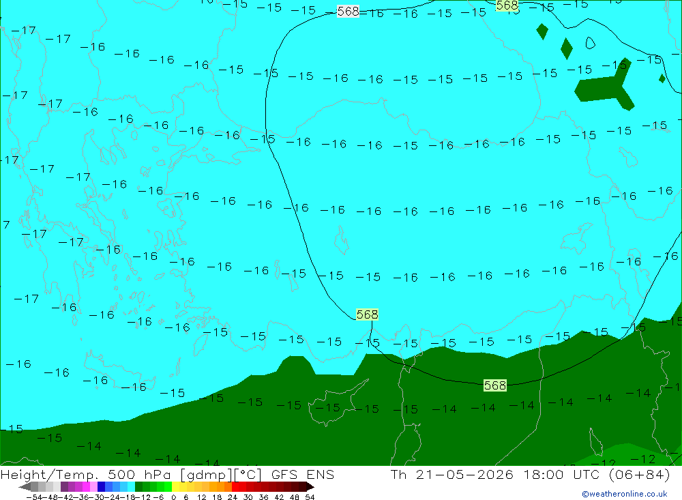Screen dimensions: 682x500
Task: Click the left gray arrow end of the legend
Action: coord(25,486)
